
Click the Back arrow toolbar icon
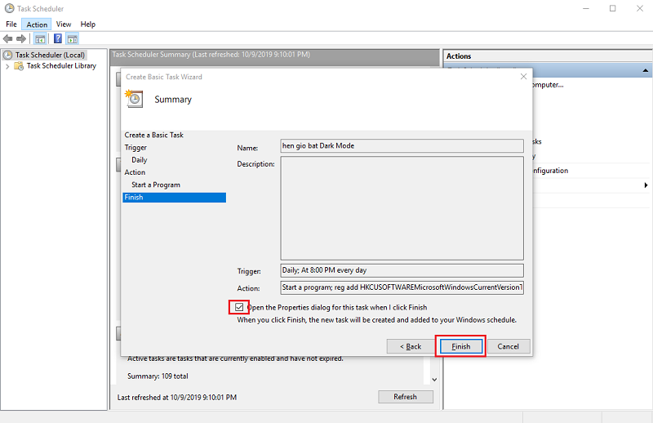pyautogui.click(x=7, y=38)
